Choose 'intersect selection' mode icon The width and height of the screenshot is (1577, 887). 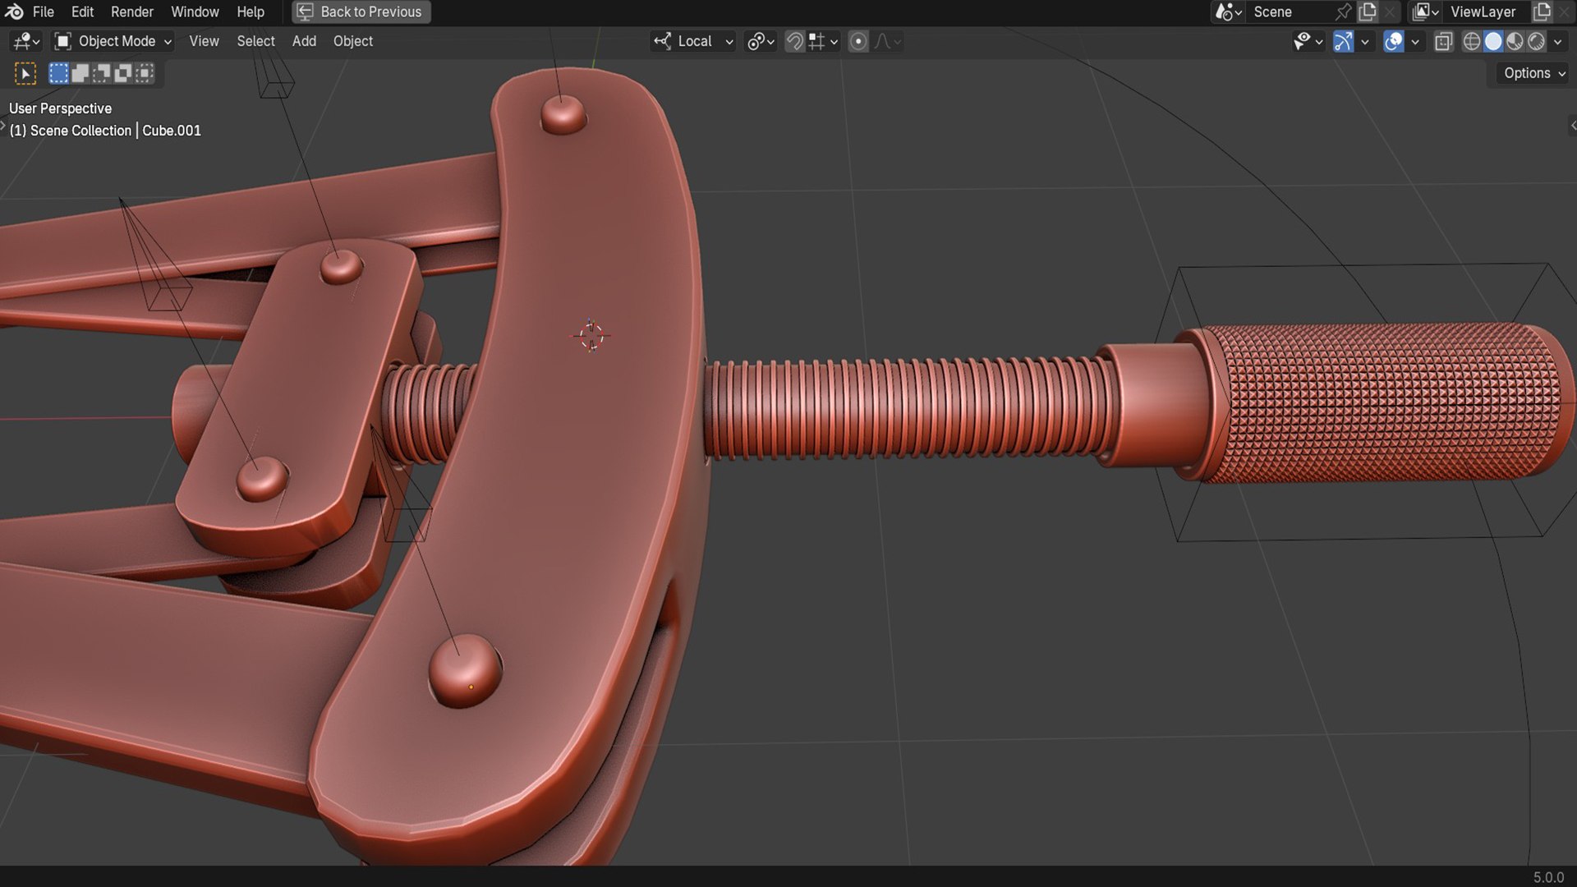144,74
